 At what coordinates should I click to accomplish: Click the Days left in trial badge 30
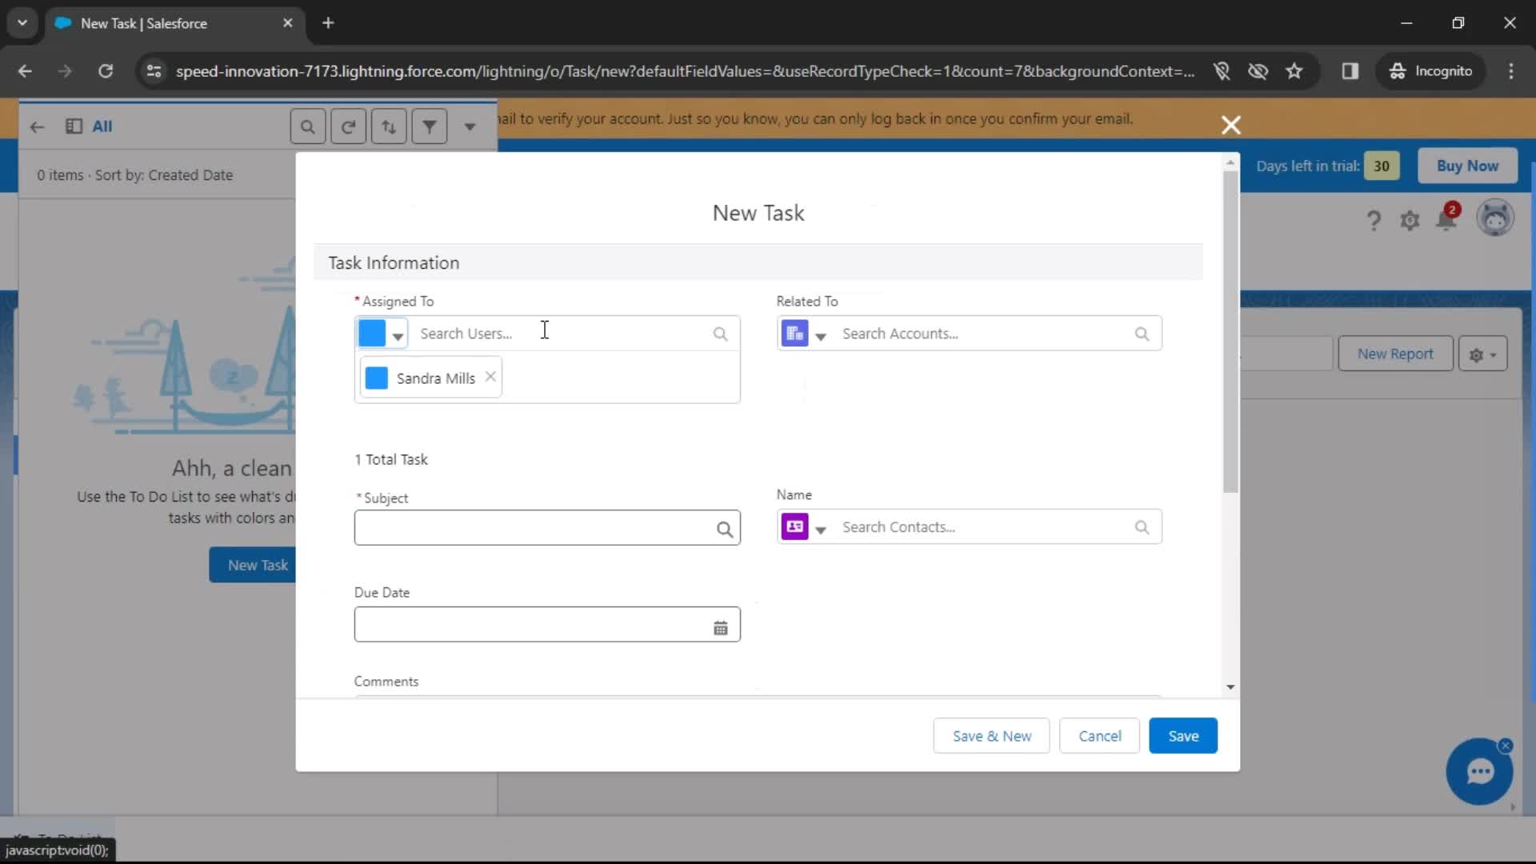point(1382,166)
